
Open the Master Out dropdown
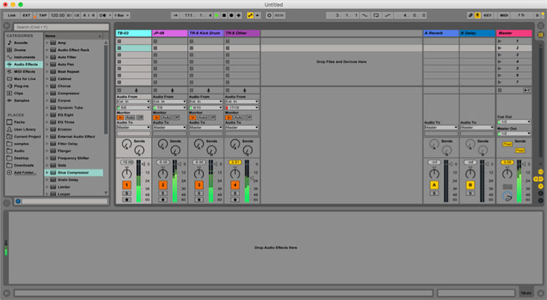point(514,134)
